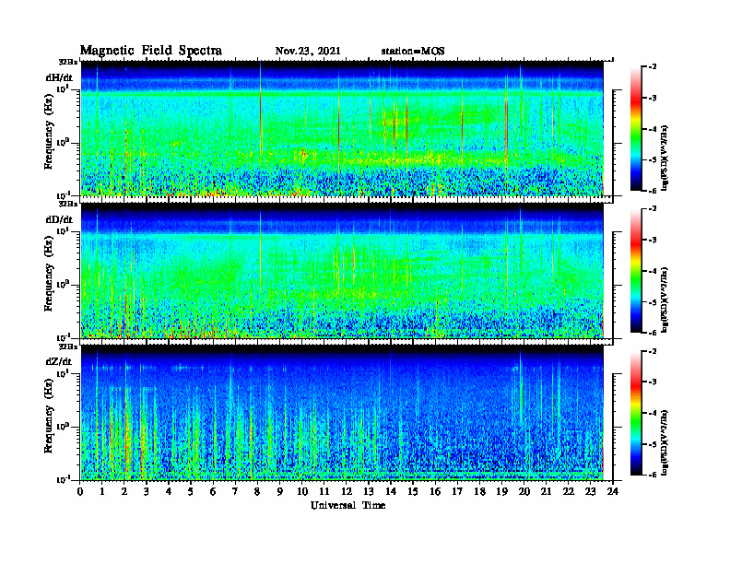Click hour "14" on the time axis
Viewport: 730px width, 564px height.
pos(391,492)
